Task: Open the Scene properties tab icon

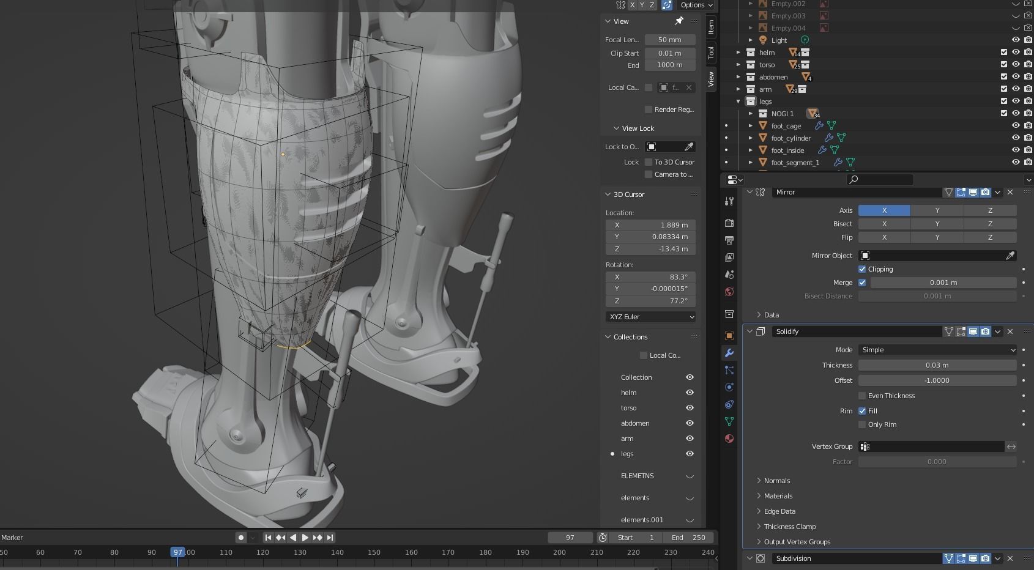Action: pos(729,275)
